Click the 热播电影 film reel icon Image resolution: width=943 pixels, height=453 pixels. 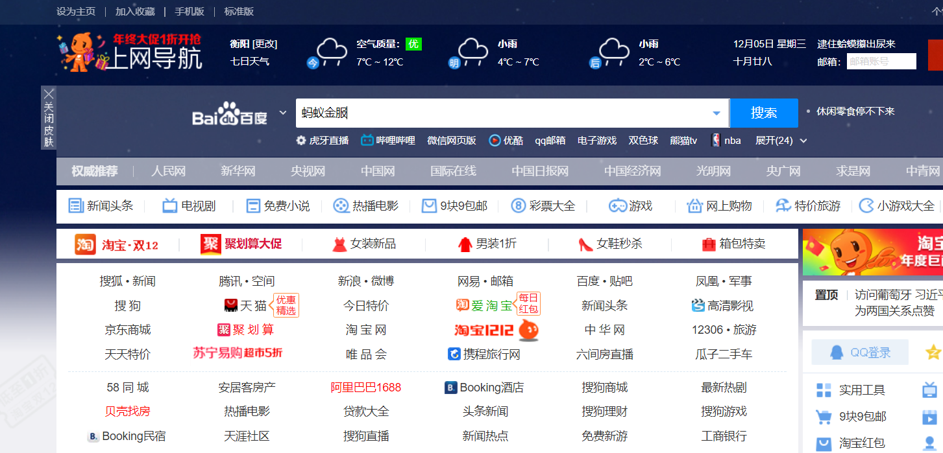click(x=341, y=206)
